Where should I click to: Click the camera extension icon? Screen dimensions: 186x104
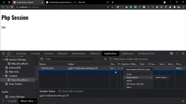click(x=127, y=7)
